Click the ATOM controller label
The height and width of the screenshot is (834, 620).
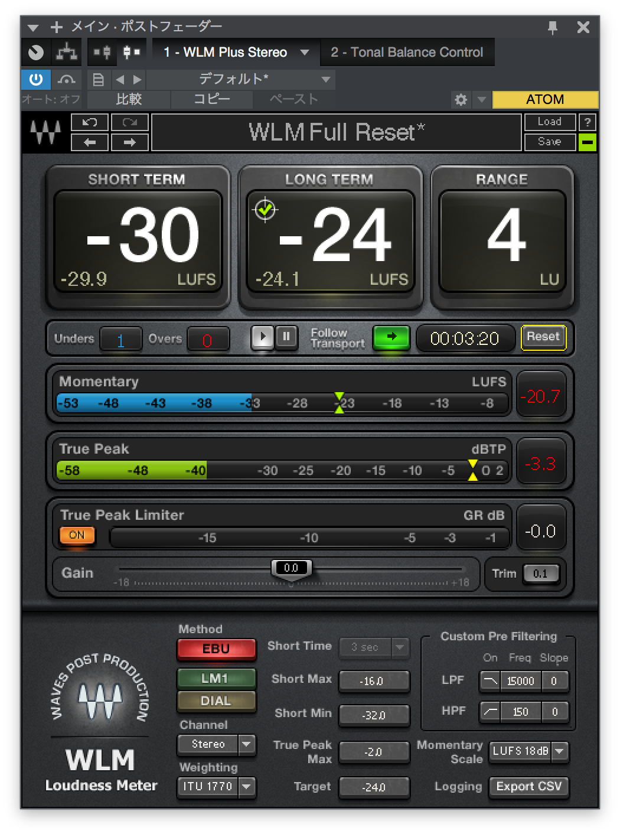click(545, 99)
